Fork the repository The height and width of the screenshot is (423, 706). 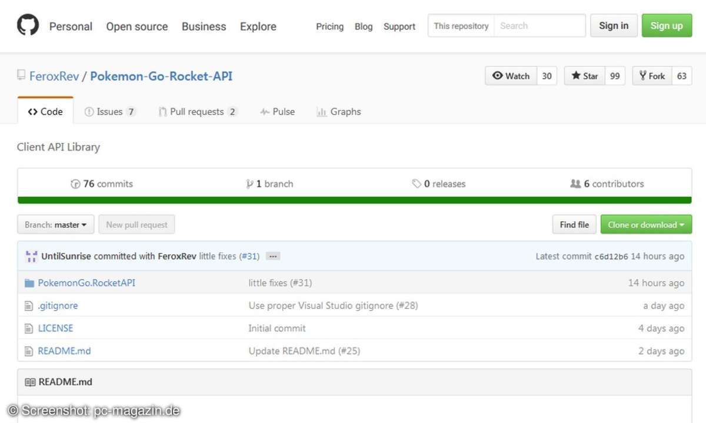pyautogui.click(x=652, y=76)
